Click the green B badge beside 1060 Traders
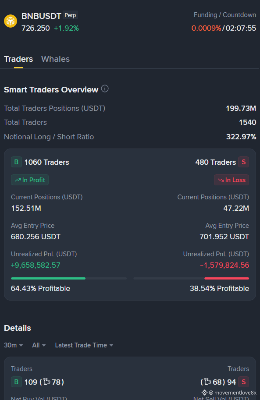260x400 pixels. [16, 162]
